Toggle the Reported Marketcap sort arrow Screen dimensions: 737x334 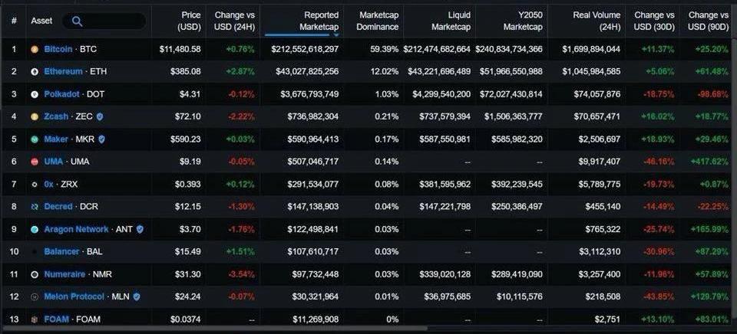pyautogui.click(x=336, y=34)
